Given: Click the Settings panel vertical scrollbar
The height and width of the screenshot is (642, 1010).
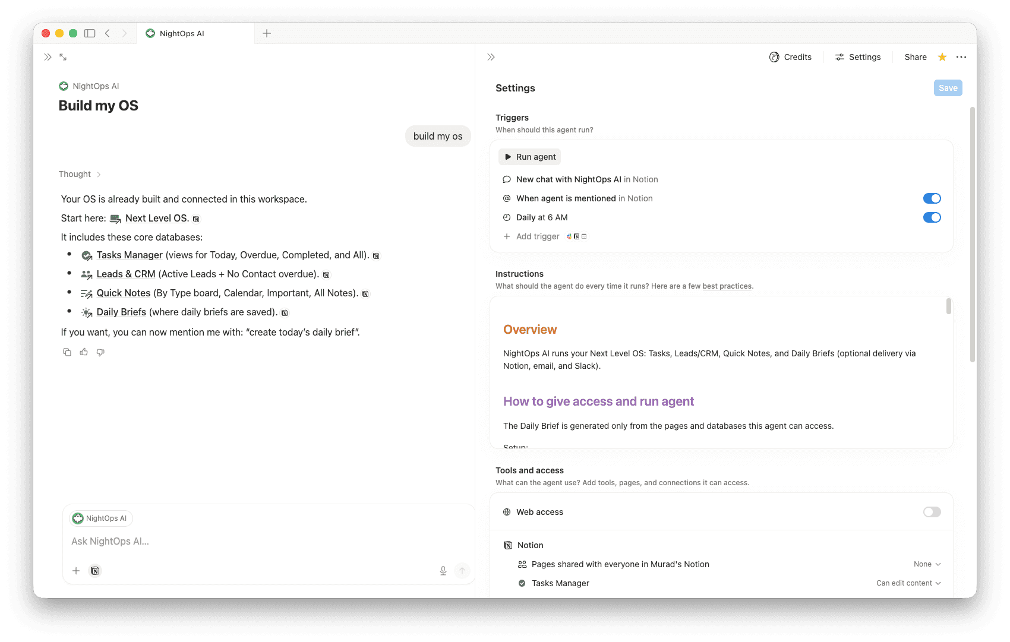Looking at the screenshot, I should [973, 235].
